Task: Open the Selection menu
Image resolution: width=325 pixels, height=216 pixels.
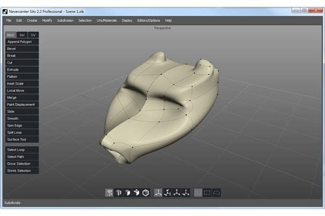Action: (x=85, y=20)
